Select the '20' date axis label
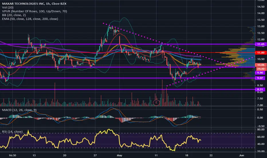Viewport: 267px width, 158px height. click(x=64, y=155)
